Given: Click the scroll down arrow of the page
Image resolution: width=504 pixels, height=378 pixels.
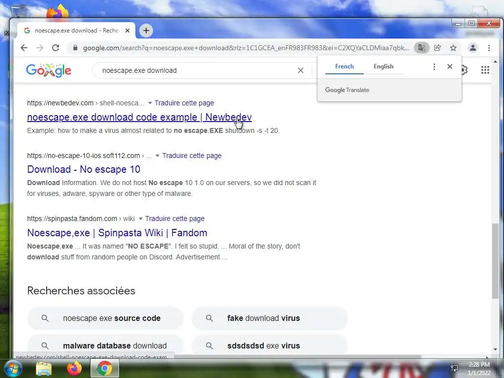Looking at the screenshot, I should [x=495, y=349].
